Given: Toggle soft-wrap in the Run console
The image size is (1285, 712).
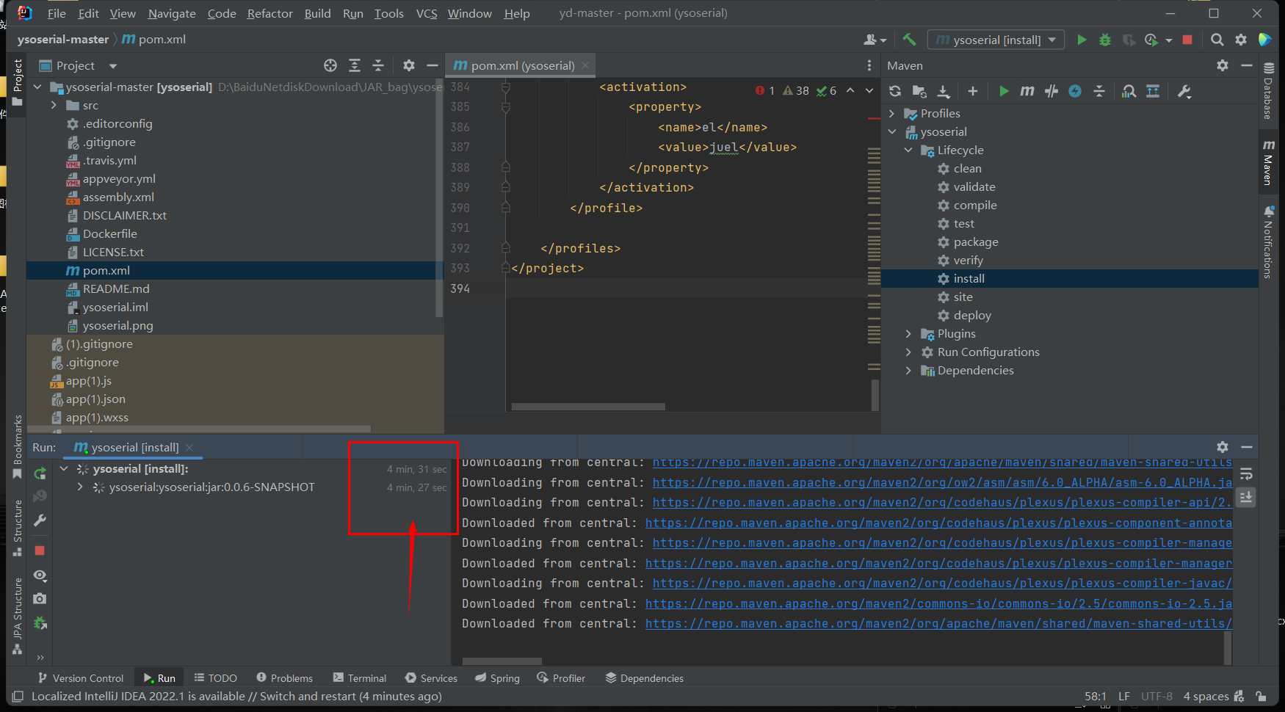Looking at the screenshot, I should coord(1246,473).
